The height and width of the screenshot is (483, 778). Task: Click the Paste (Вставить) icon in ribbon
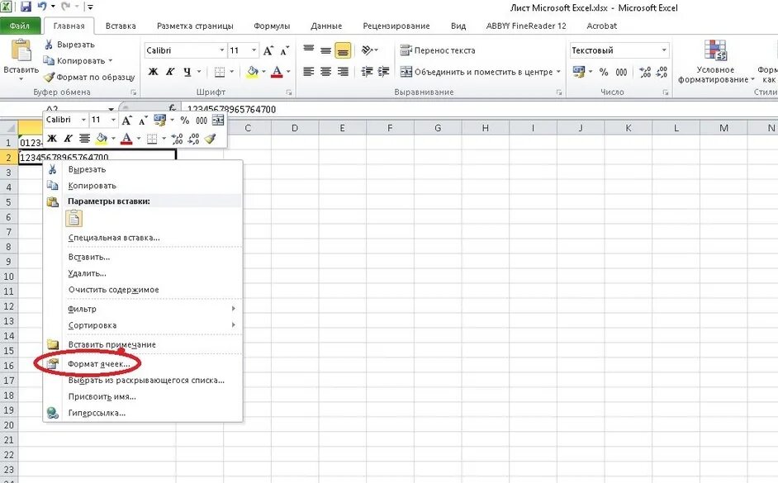(x=21, y=51)
